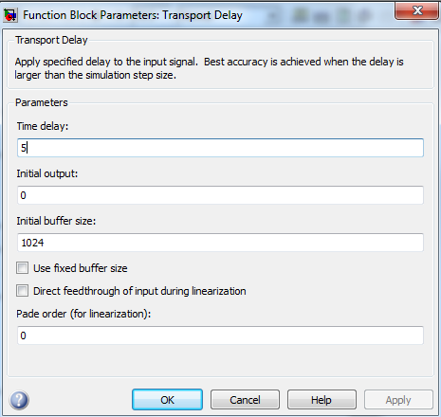
Task: Select the Initial buffer size field showing 1024
Action: [x=220, y=243]
